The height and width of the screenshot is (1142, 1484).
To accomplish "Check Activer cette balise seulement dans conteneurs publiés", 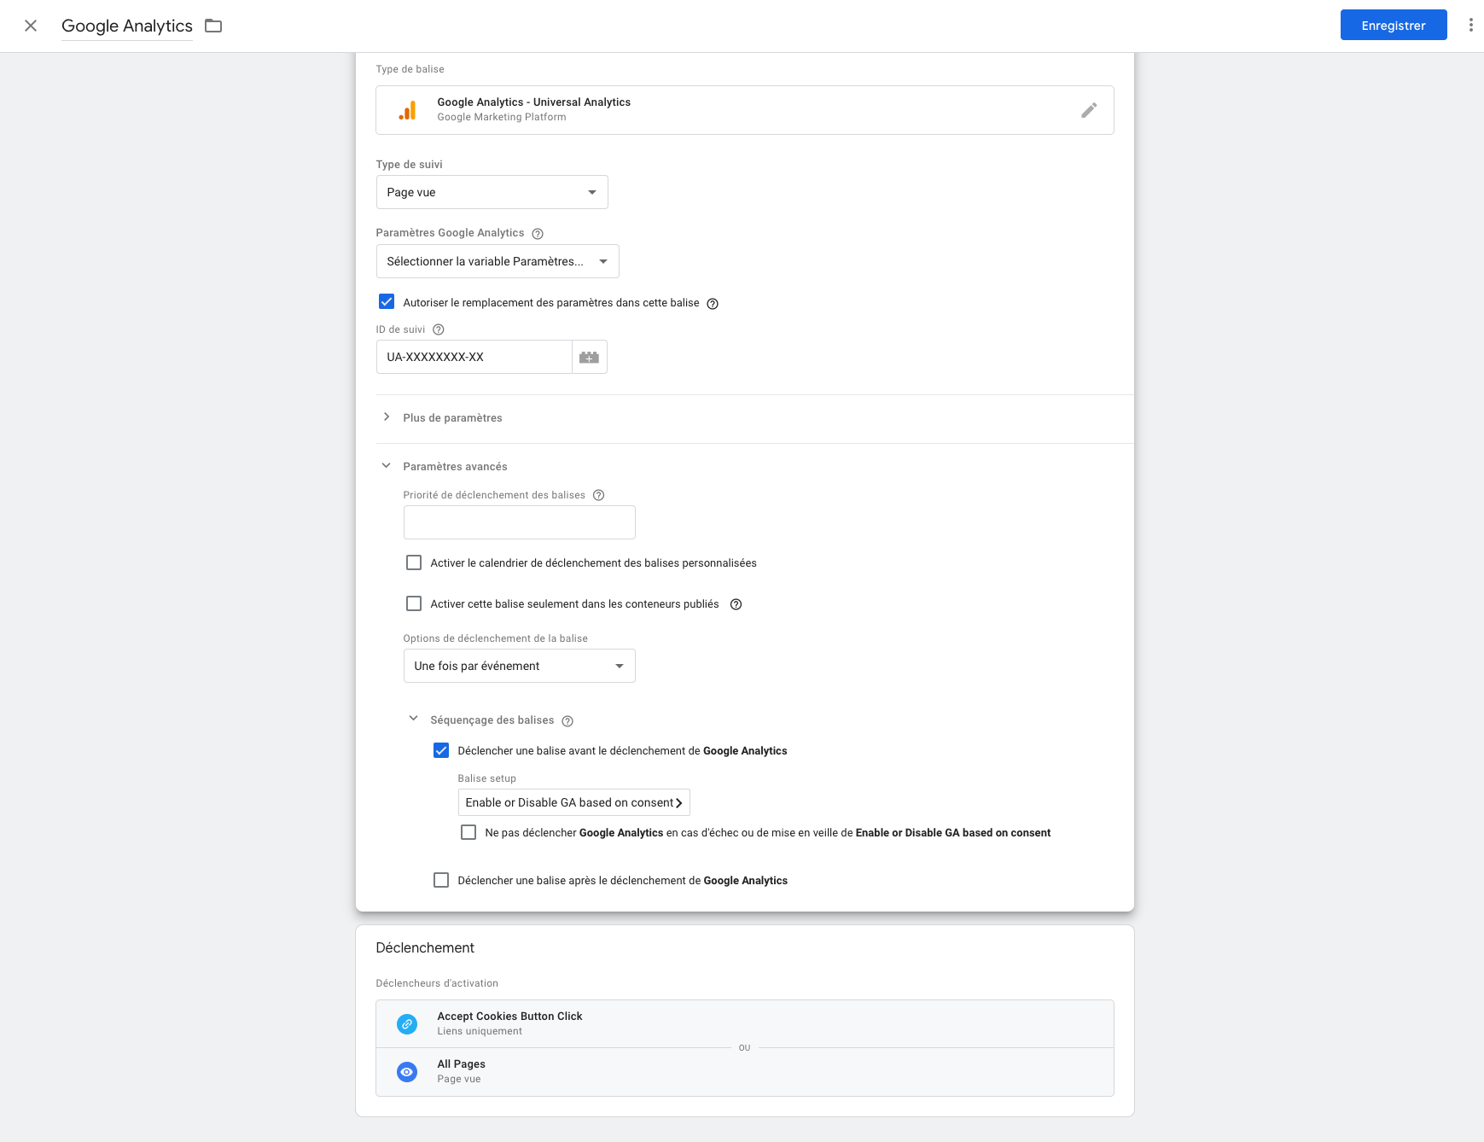I will (x=414, y=603).
